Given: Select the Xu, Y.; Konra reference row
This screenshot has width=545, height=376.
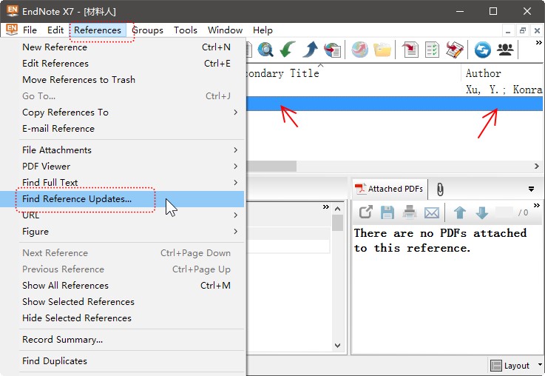Looking at the screenshot, I should [394, 90].
